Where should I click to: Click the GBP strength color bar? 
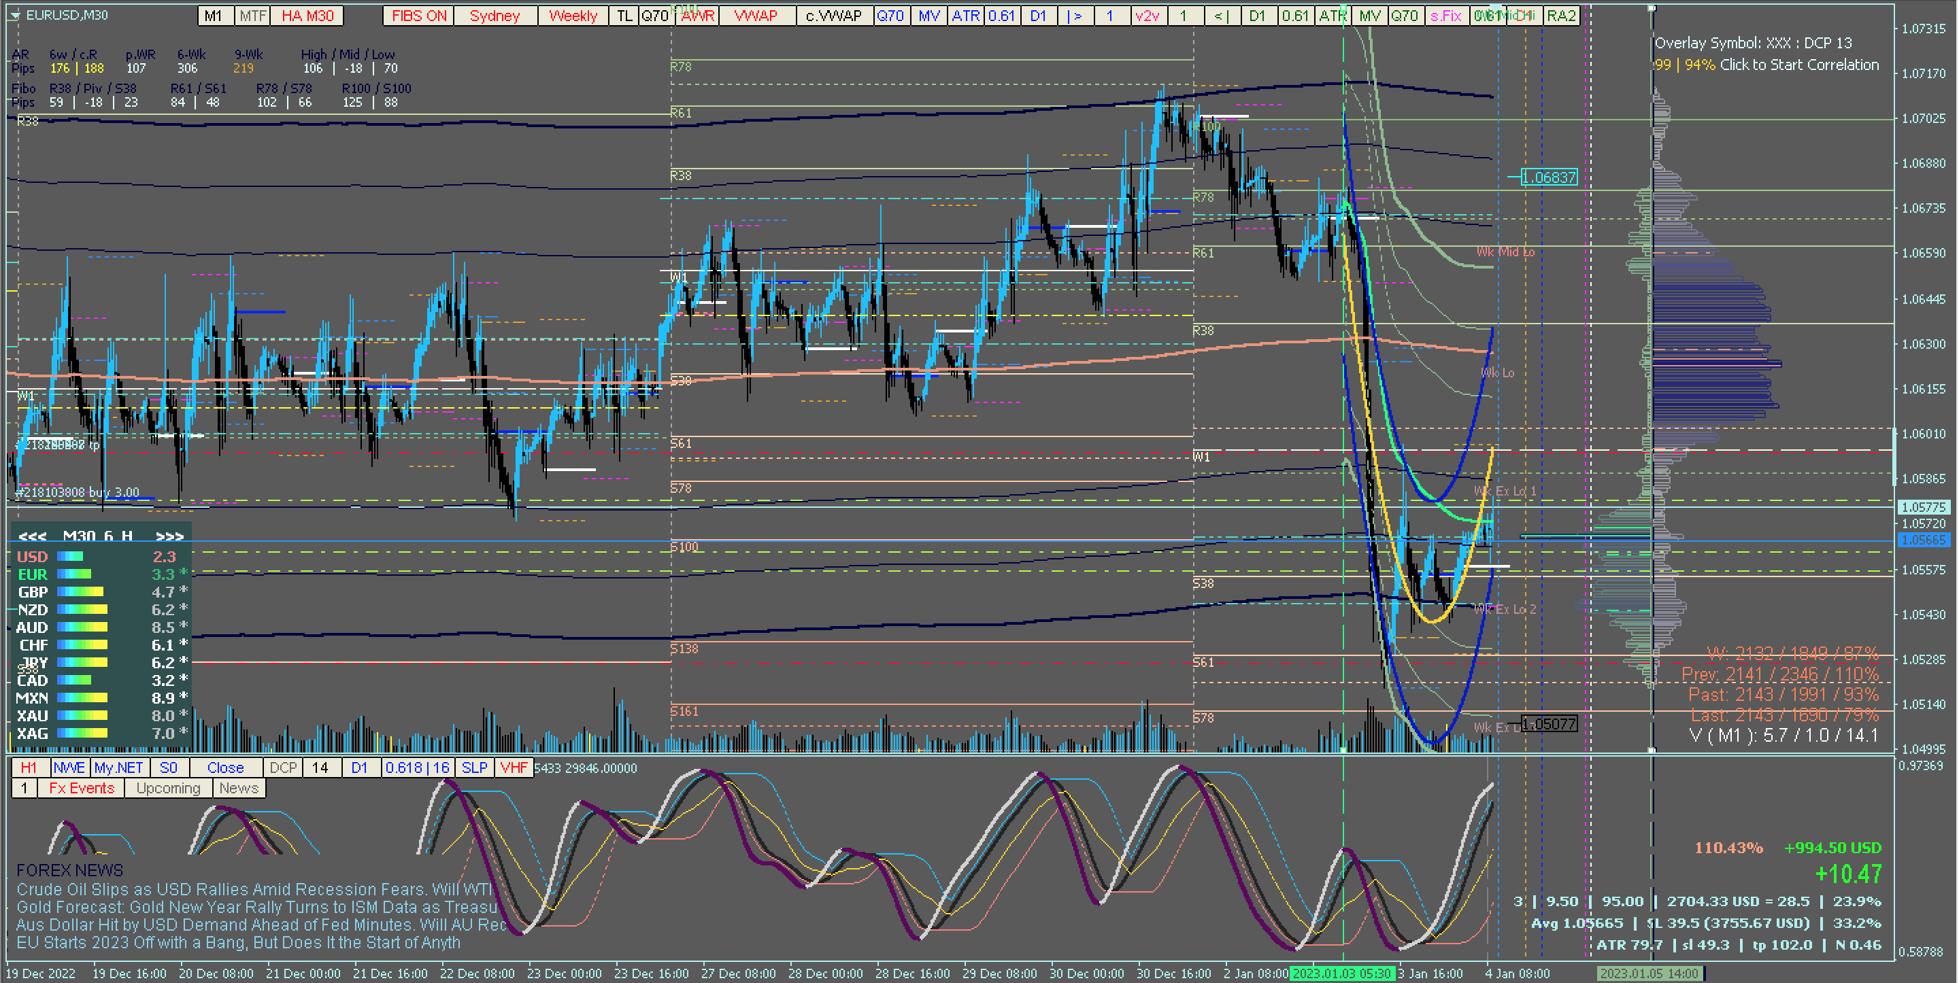(x=80, y=592)
